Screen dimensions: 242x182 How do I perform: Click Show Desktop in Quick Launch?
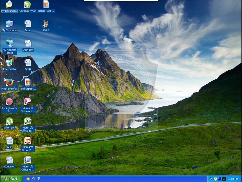(39, 179)
